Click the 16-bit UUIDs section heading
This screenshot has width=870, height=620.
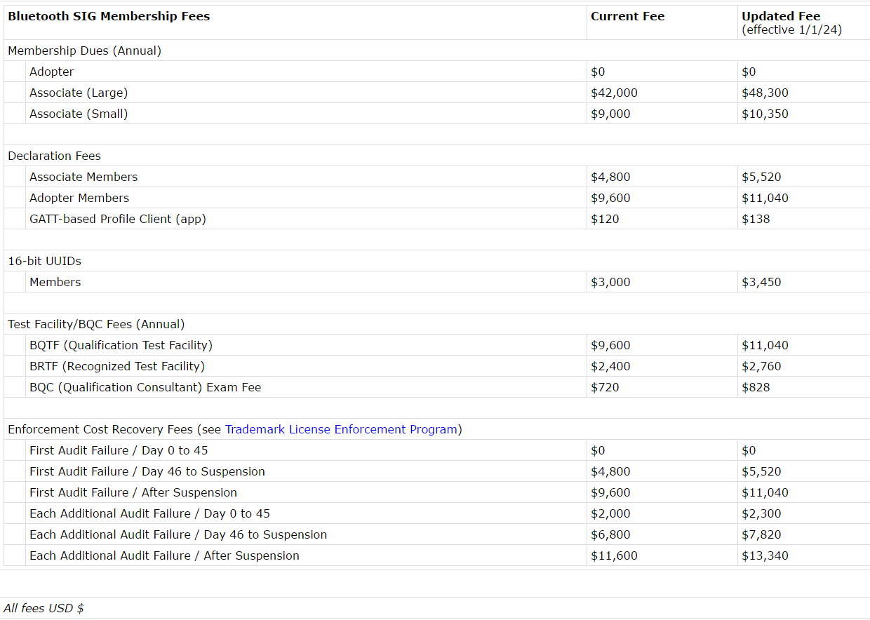click(x=44, y=261)
